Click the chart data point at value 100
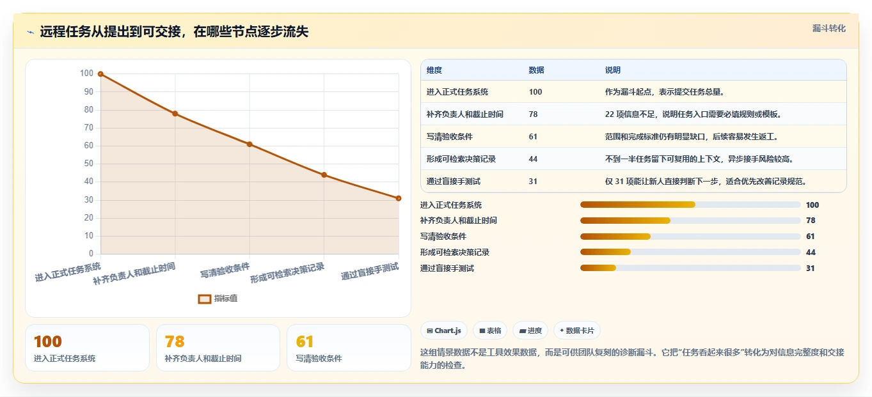 click(x=100, y=74)
